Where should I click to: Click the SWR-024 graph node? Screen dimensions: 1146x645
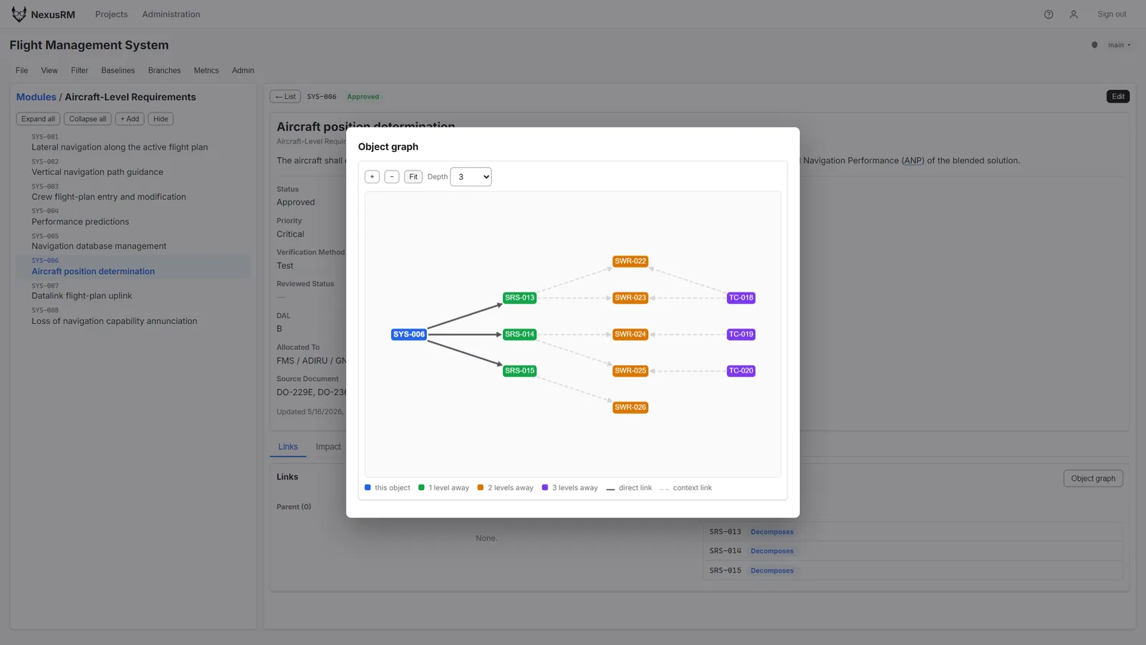(630, 335)
